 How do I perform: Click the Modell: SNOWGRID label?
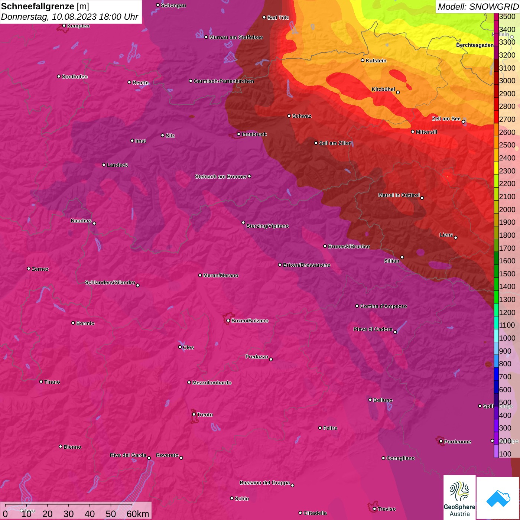pyautogui.click(x=478, y=6)
